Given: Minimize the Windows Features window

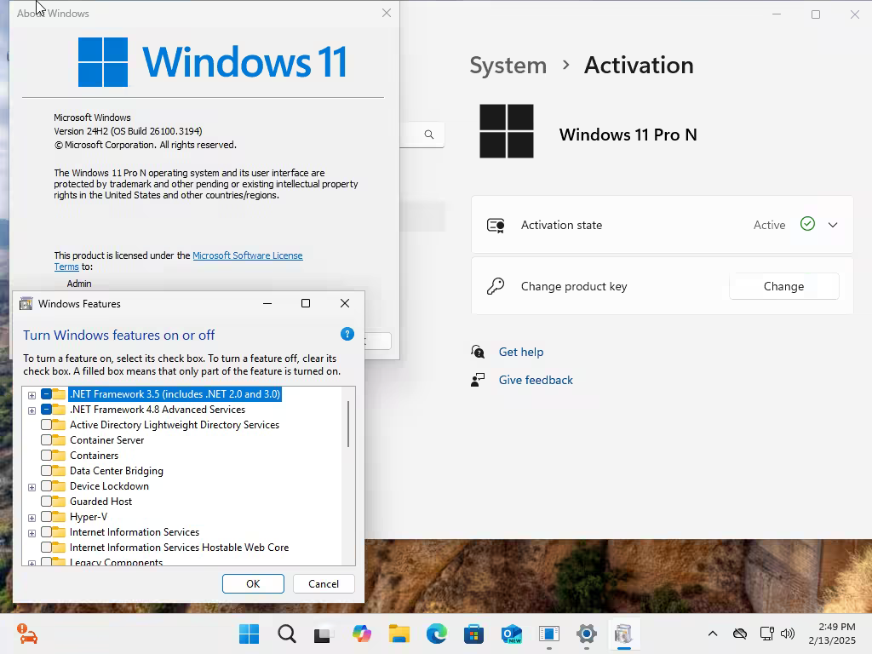Looking at the screenshot, I should tap(267, 304).
